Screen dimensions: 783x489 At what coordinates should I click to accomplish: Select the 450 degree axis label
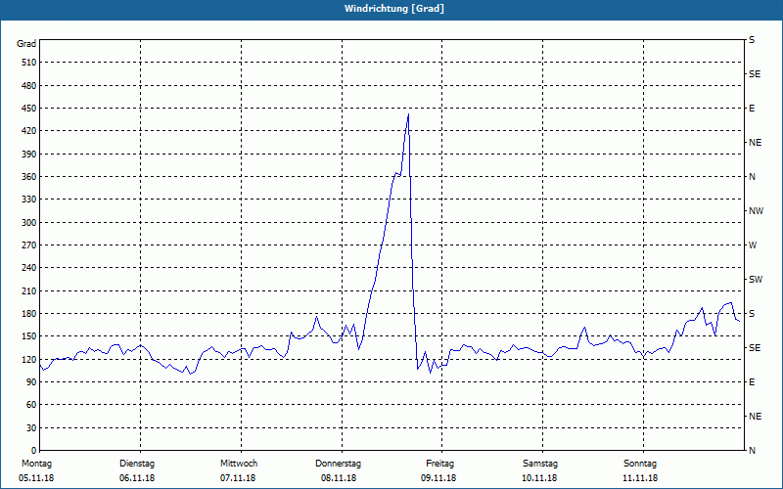[x=29, y=109]
